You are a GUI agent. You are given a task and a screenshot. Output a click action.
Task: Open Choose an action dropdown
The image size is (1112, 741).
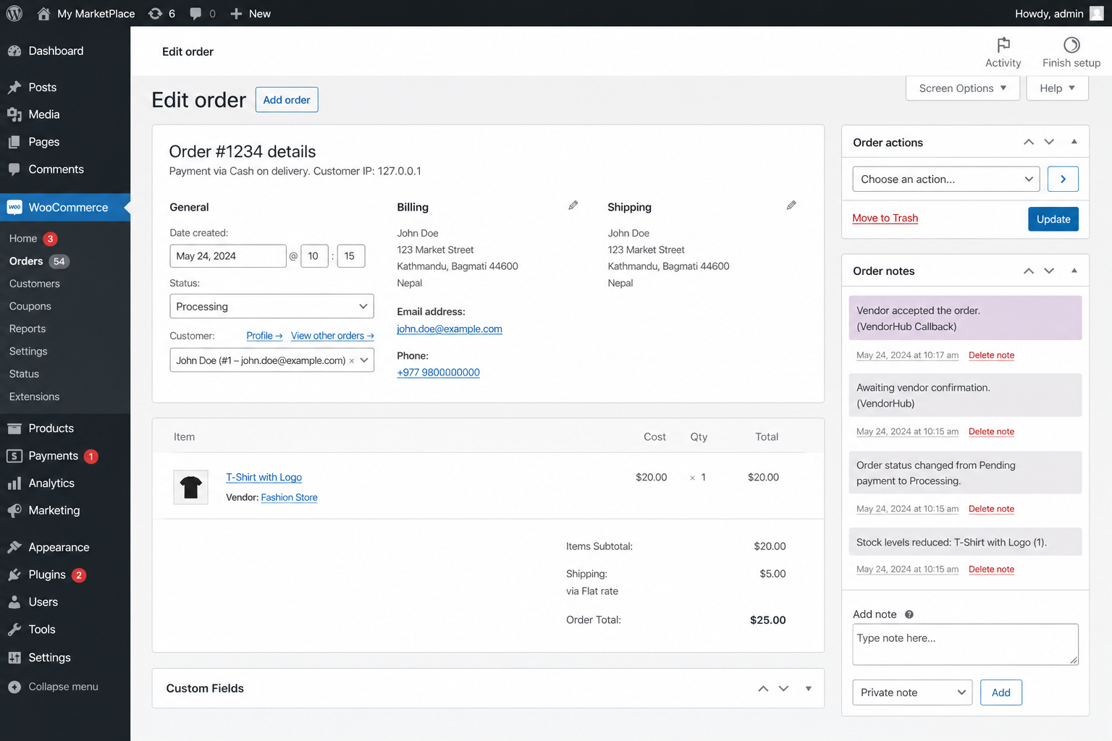click(946, 179)
